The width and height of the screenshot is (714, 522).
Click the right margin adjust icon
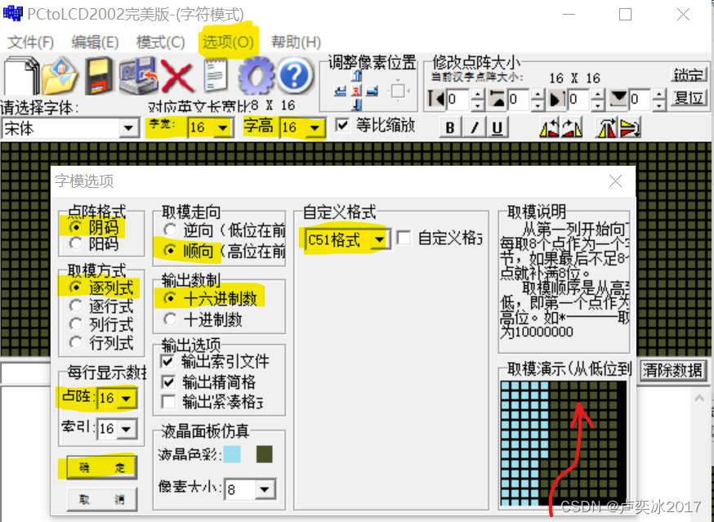tap(557, 99)
